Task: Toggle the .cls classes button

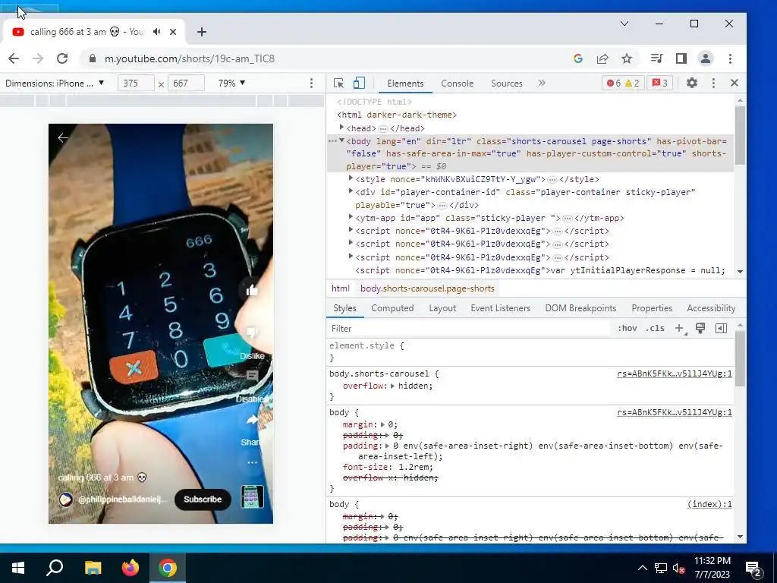Action: click(655, 328)
